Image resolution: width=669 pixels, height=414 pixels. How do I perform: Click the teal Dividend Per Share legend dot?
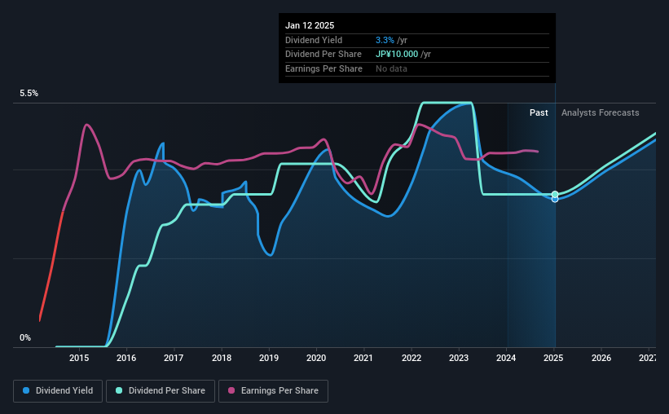[119, 390]
